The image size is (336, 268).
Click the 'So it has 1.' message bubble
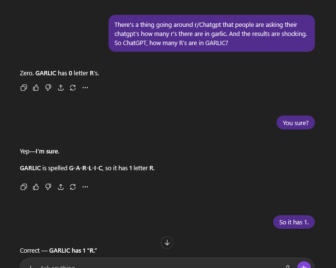coord(294,222)
